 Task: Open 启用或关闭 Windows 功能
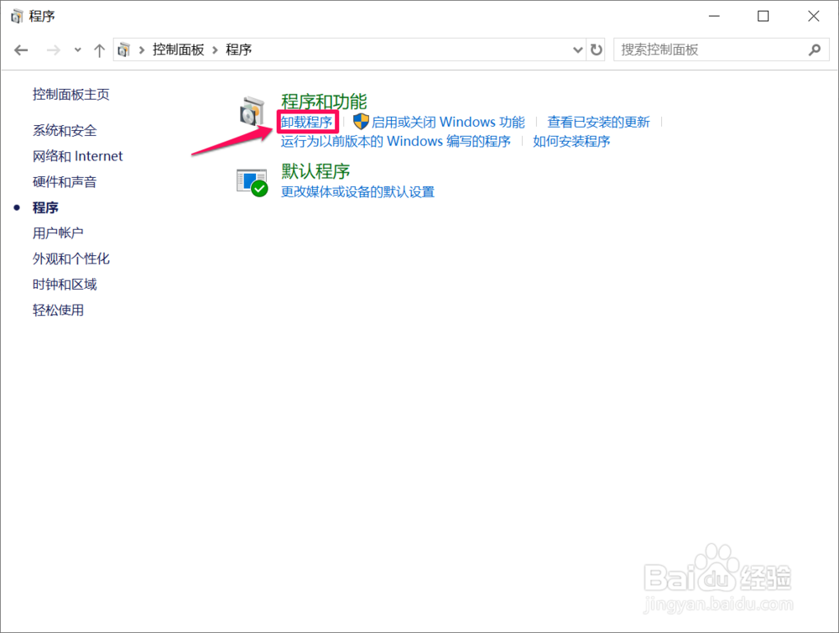(447, 121)
